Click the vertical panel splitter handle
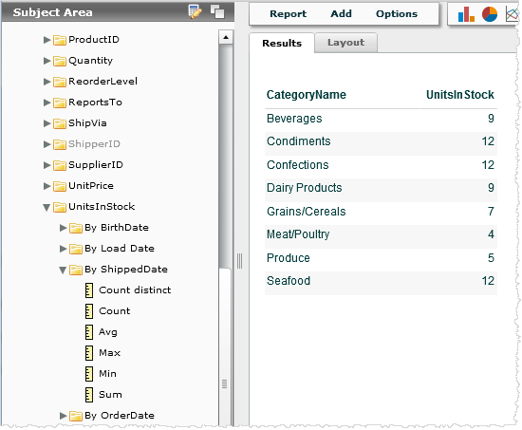The image size is (522, 430). [240, 261]
